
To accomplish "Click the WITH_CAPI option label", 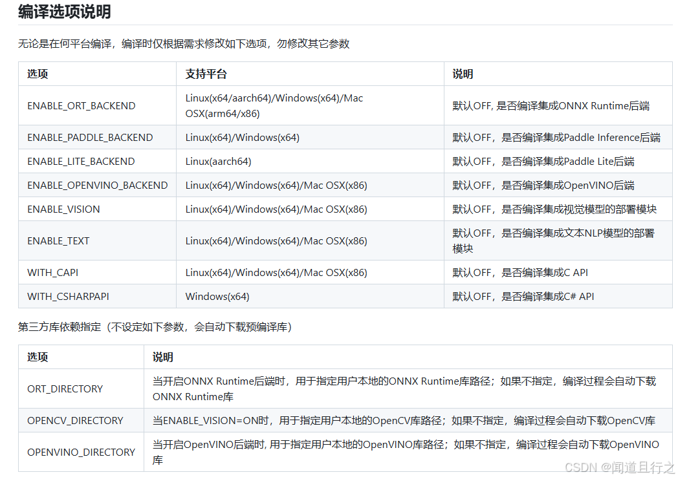I will coord(52,272).
